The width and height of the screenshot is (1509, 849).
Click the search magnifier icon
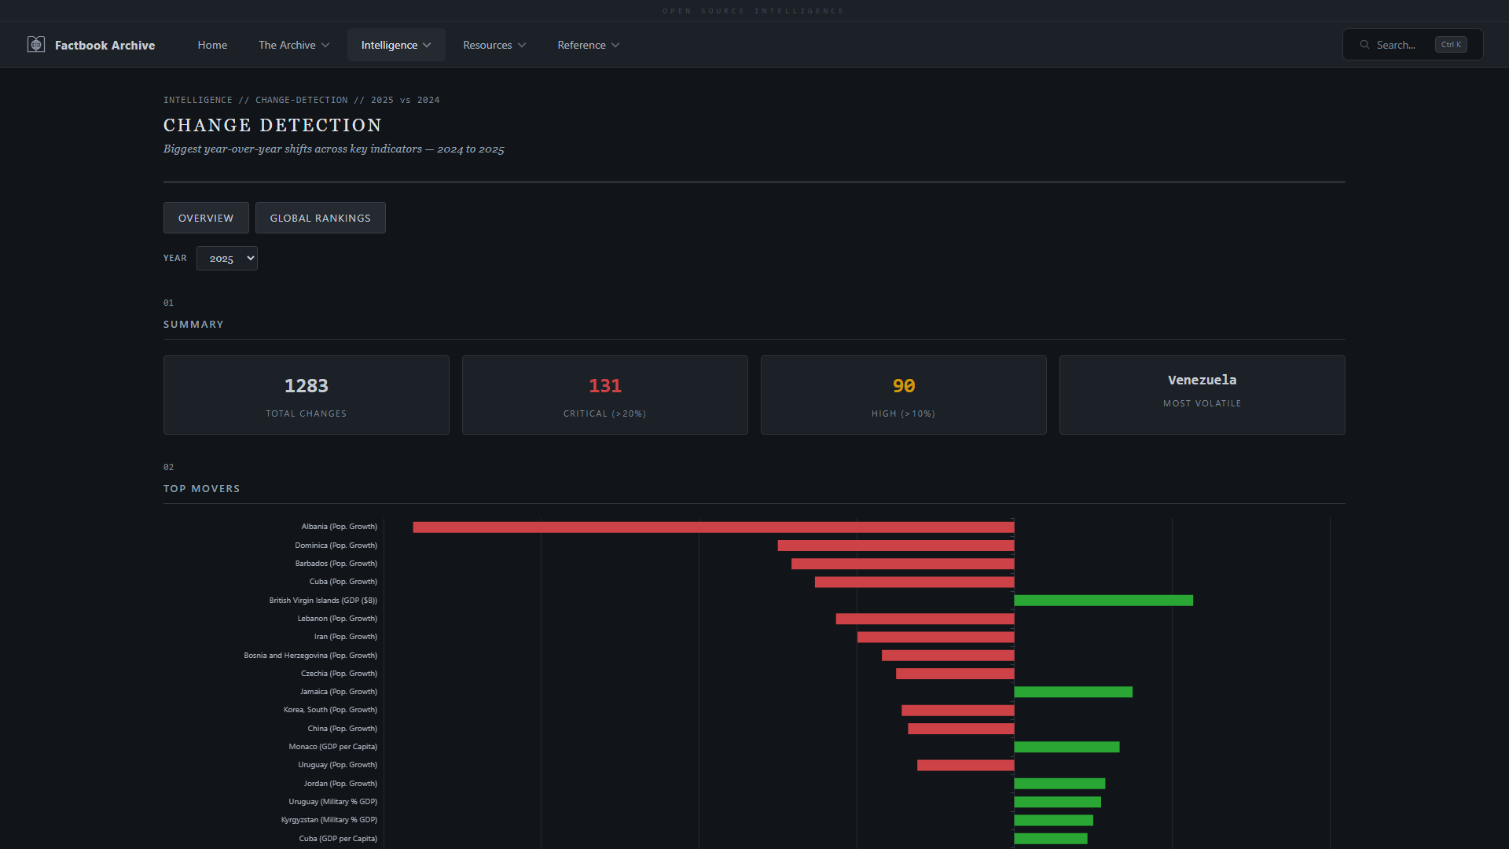1364,45
